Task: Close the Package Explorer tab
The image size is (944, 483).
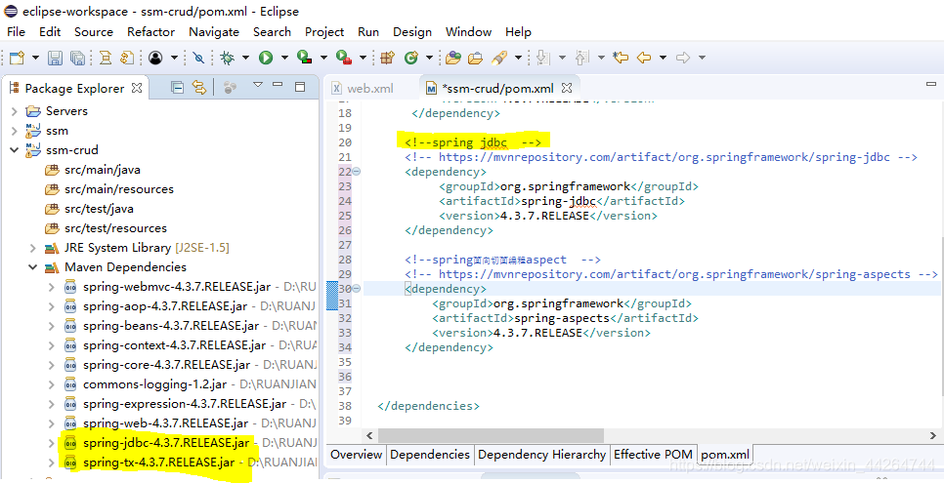Action: coord(137,88)
